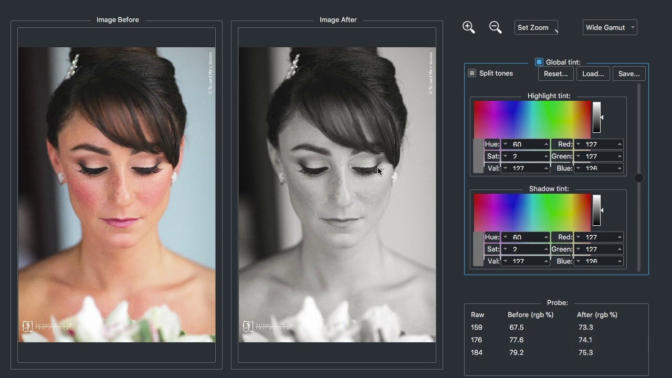Decrease Shadow tint Red with down arrow
Viewport: 672px width, 378px height.
579,237
